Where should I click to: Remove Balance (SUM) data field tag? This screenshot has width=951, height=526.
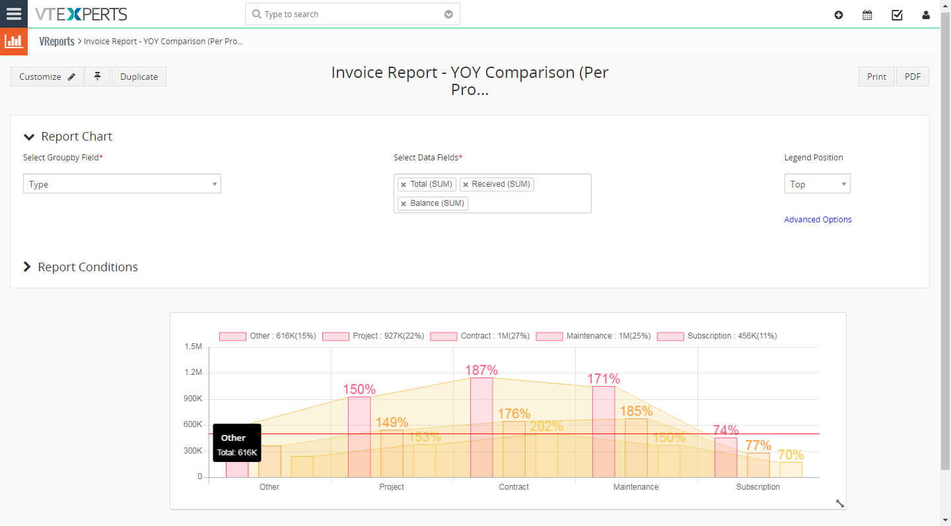tap(404, 204)
